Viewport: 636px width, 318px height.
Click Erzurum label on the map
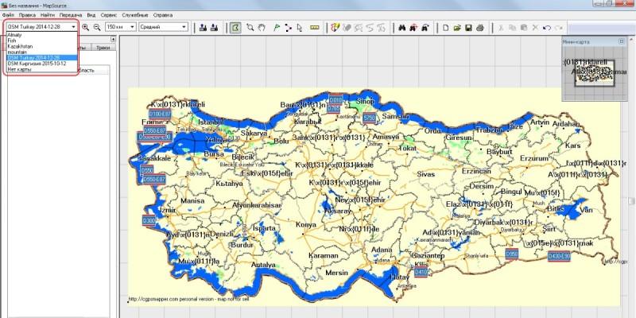pos(534,158)
